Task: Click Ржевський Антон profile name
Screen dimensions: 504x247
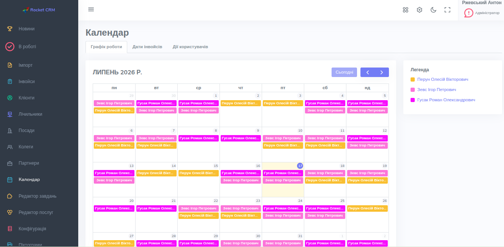Action: (482, 3)
